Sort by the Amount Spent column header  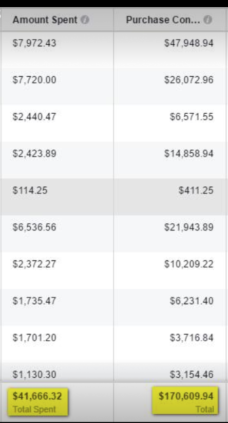[45, 20]
